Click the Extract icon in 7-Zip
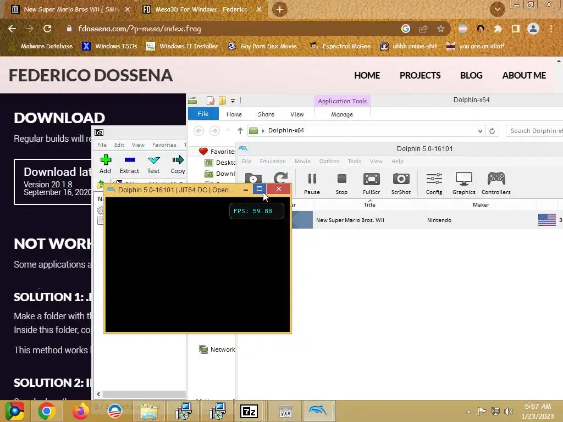Viewport: 563px width, 422px height. pyautogui.click(x=129, y=164)
